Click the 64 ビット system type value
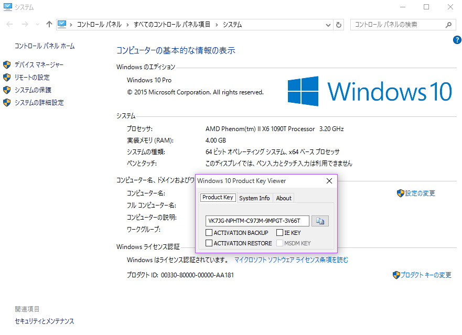 tap(273, 152)
